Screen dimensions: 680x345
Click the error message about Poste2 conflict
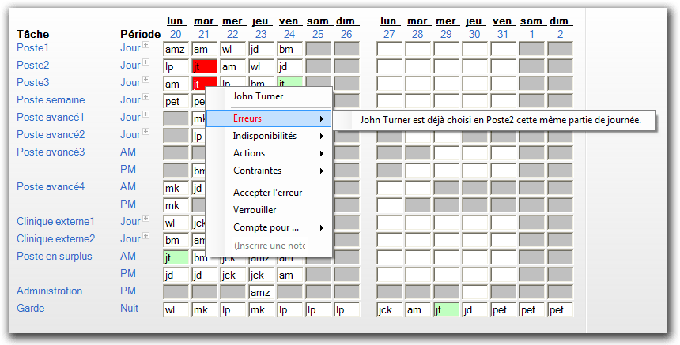pyautogui.click(x=501, y=120)
